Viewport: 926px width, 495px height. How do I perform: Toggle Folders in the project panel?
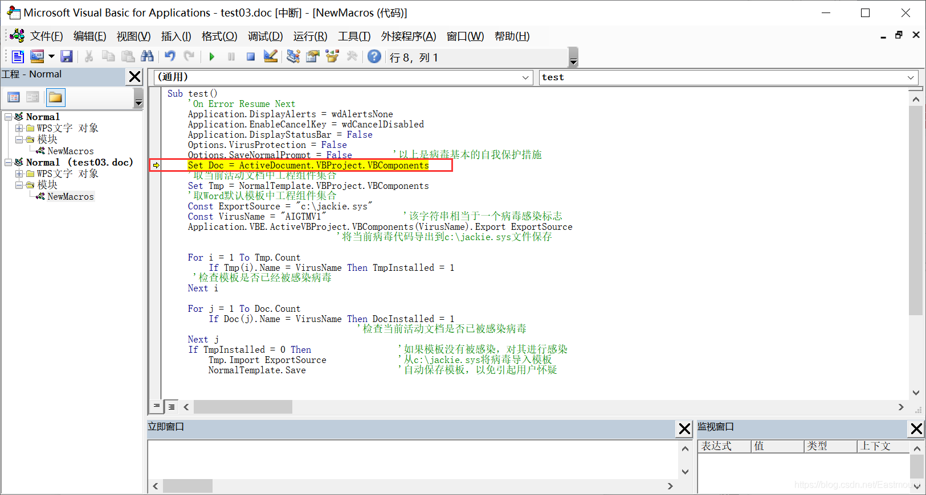pos(55,97)
